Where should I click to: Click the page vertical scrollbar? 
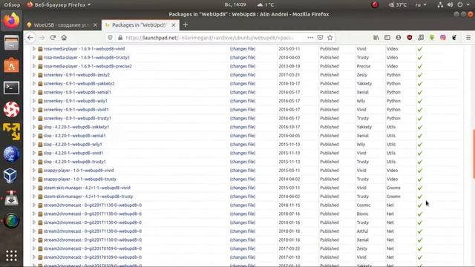(474, 154)
